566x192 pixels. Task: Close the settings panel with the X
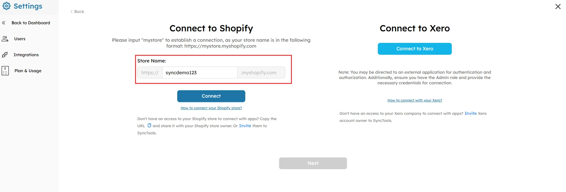tap(558, 7)
